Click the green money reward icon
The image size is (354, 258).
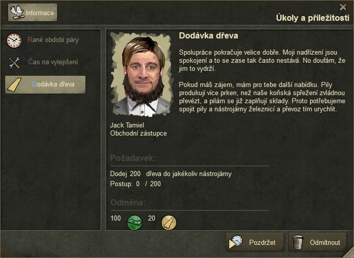(x=135, y=222)
